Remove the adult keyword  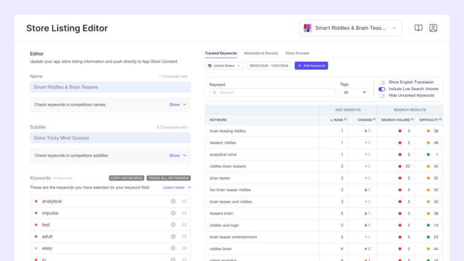coord(173,236)
